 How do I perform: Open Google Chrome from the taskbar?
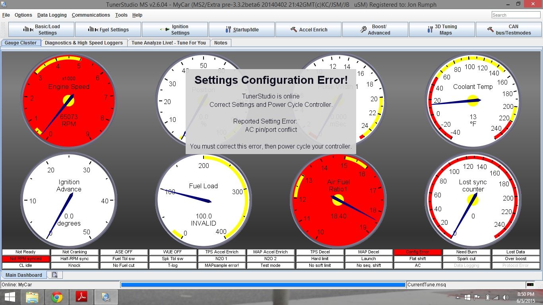pos(57,297)
